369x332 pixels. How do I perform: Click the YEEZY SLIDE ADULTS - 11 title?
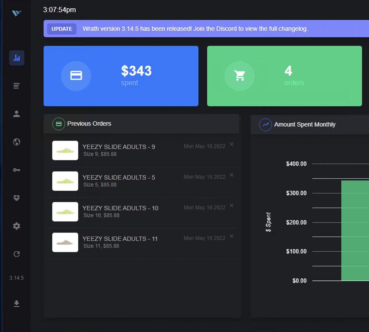coord(120,239)
